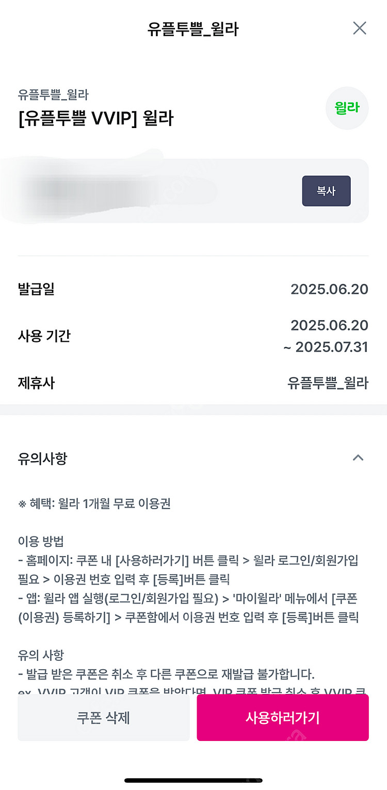Tap the page header title 유플투쁠_윌라
This screenshot has height=790, width=387.
(193, 29)
